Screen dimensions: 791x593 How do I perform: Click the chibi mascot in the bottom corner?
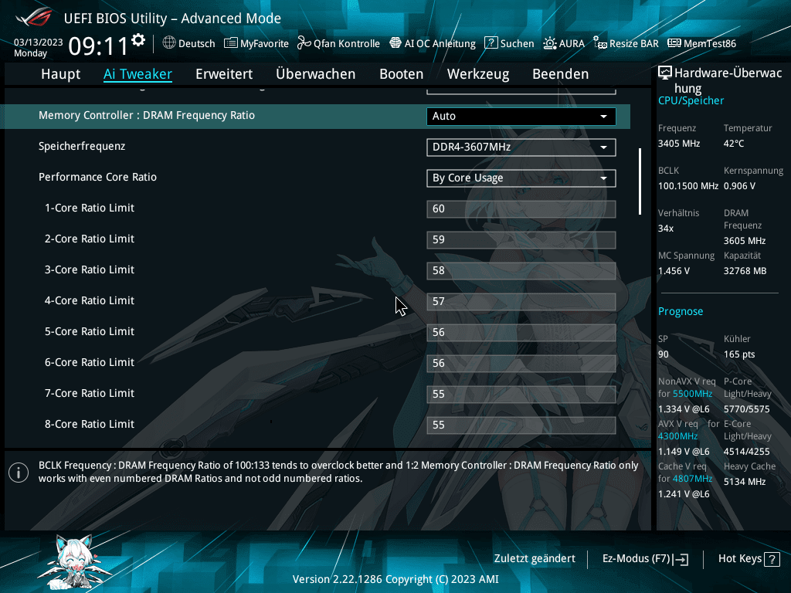pos(76,561)
